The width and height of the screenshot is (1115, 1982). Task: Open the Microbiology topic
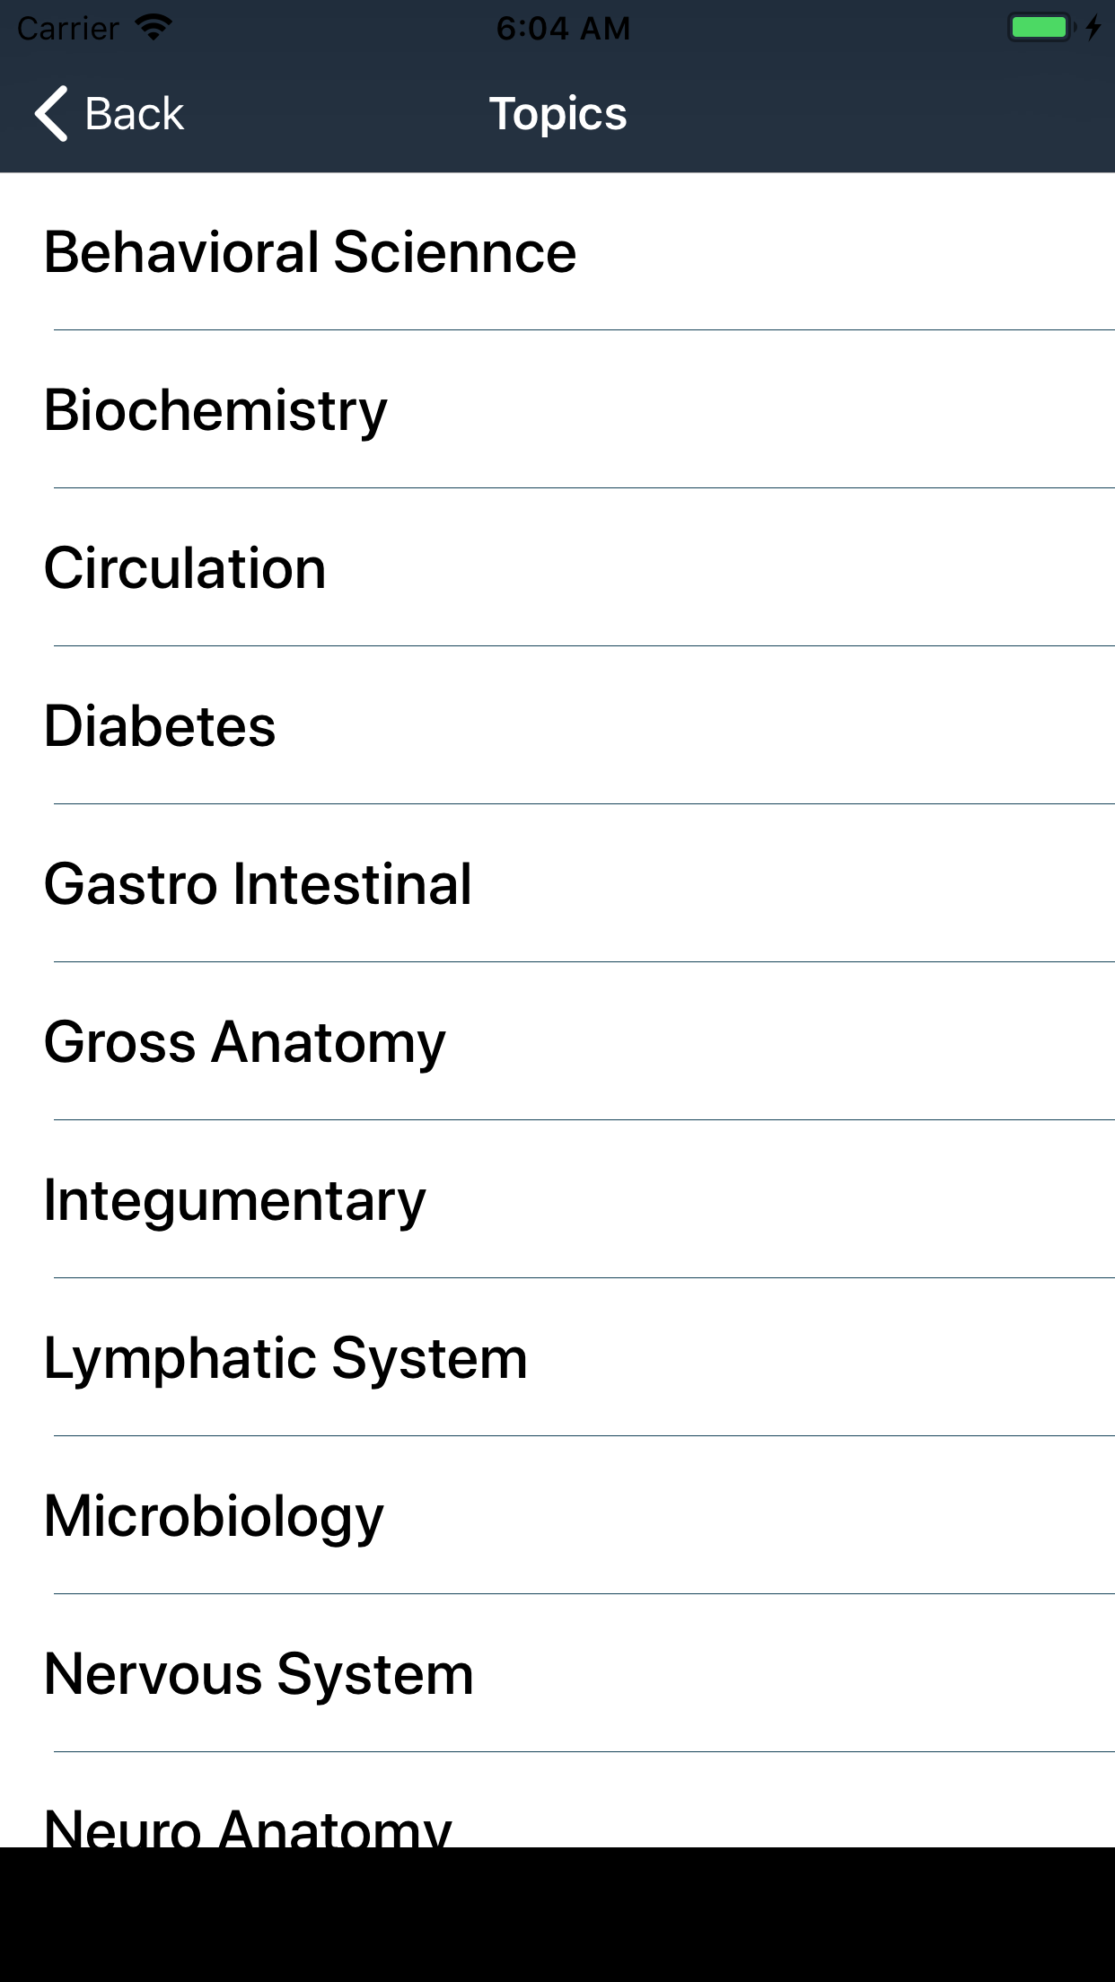557,1515
